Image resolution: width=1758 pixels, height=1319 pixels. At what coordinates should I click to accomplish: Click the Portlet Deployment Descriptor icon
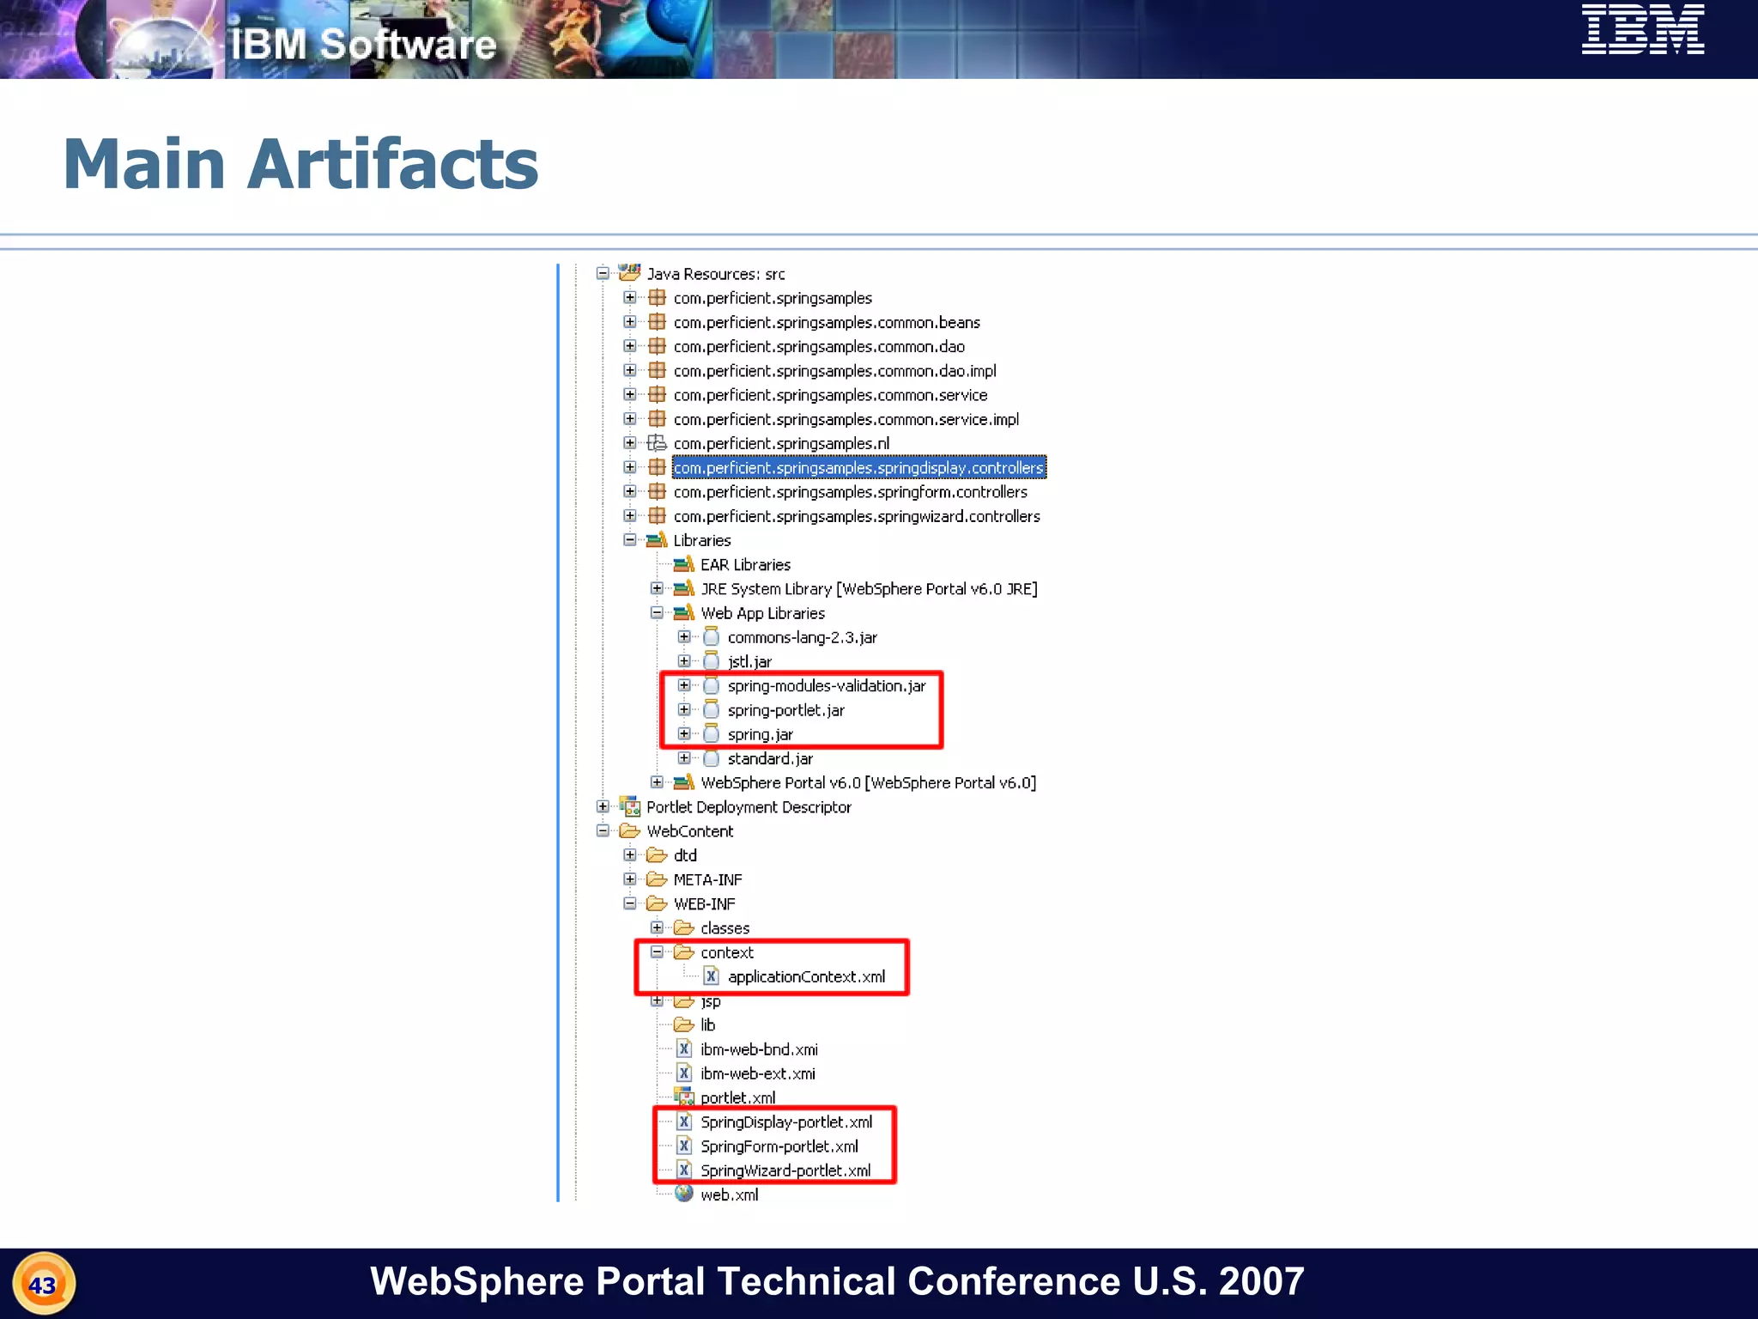coord(629,807)
